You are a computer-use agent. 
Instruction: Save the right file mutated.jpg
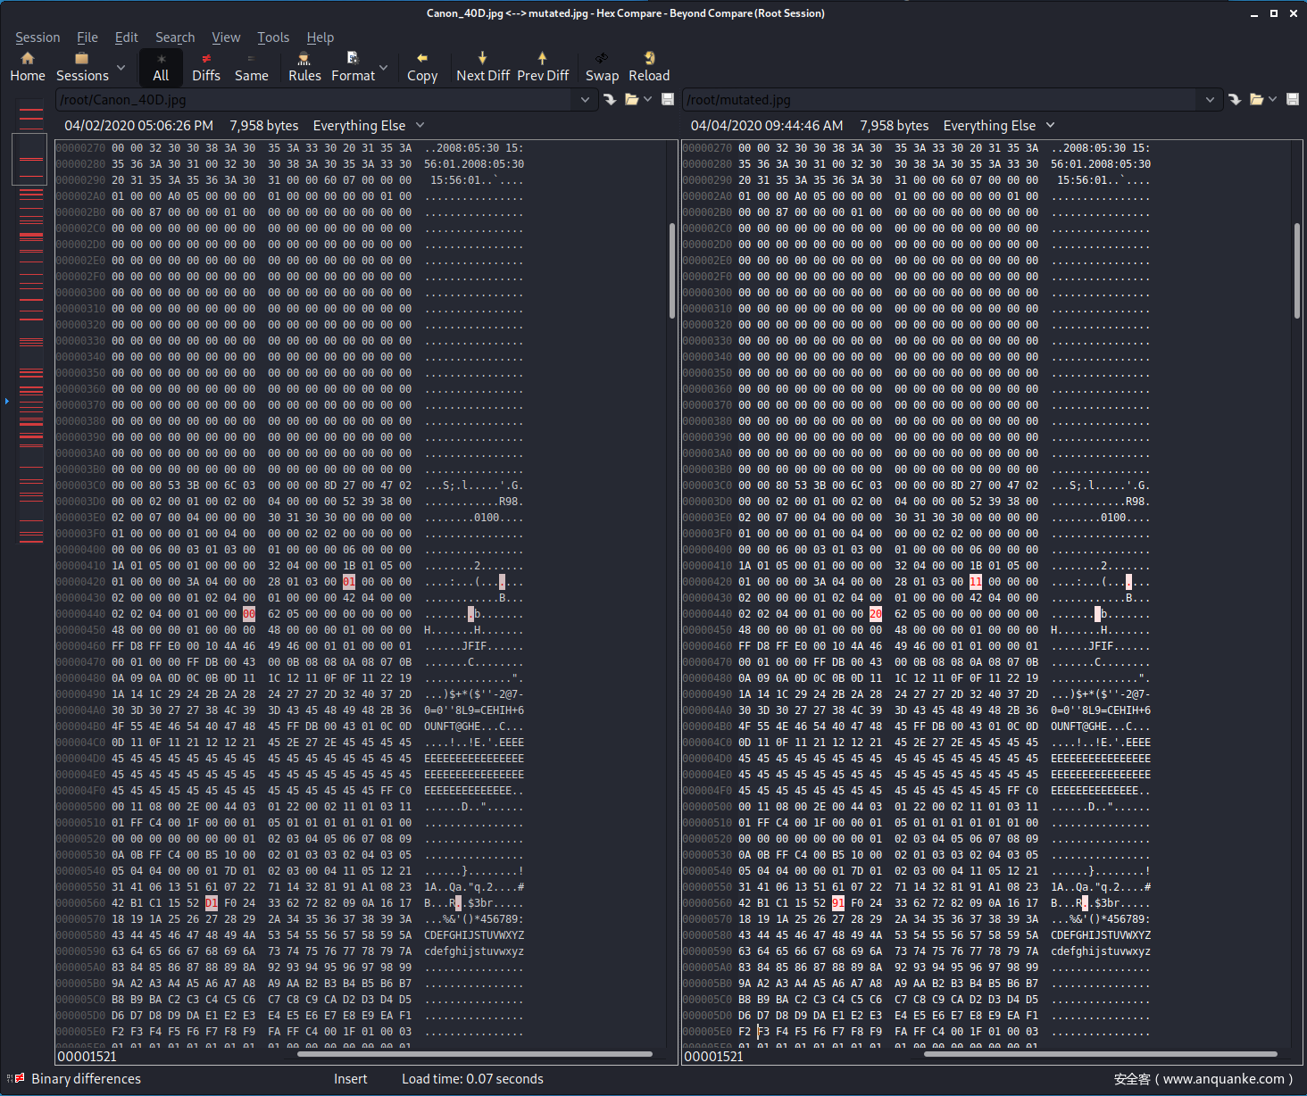tap(1292, 99)
